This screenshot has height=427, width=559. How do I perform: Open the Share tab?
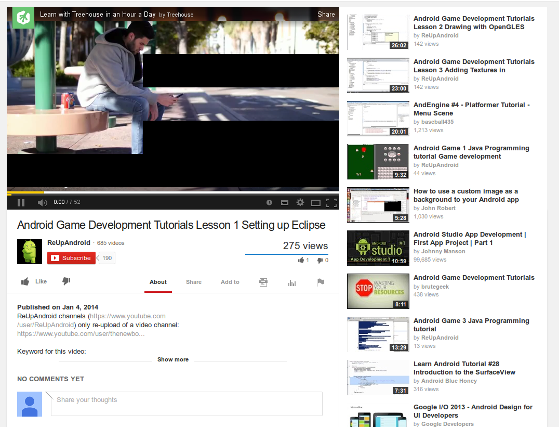[x=193, y=282]
